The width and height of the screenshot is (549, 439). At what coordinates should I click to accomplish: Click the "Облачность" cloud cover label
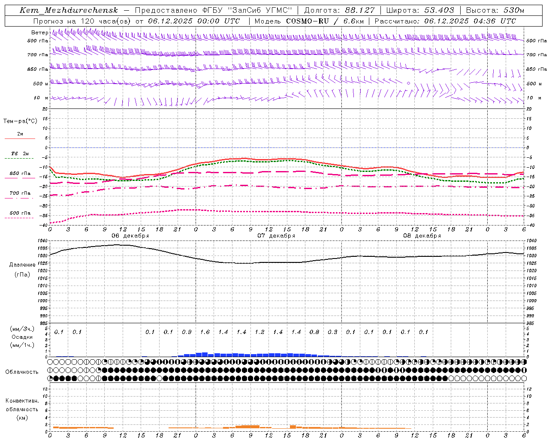[x=22, y=372]
